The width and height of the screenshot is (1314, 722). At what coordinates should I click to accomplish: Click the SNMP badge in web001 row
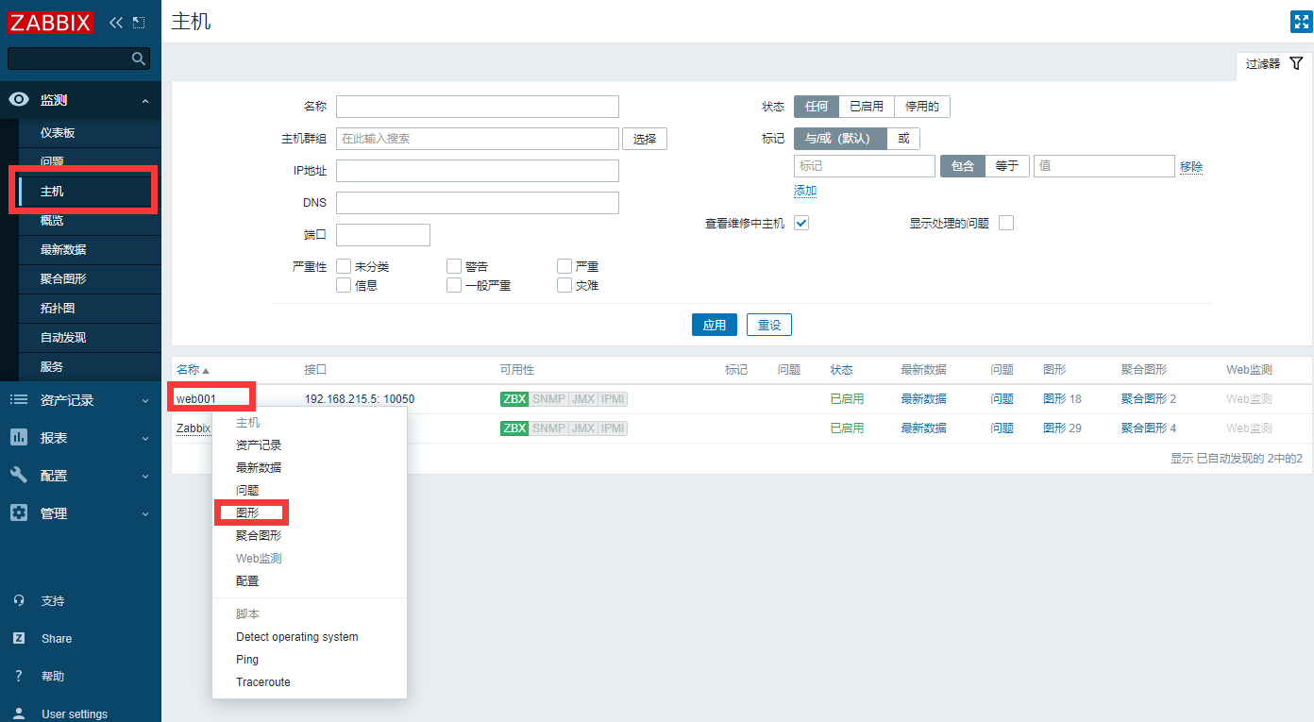pyautogui.click(x=548, y=399)
